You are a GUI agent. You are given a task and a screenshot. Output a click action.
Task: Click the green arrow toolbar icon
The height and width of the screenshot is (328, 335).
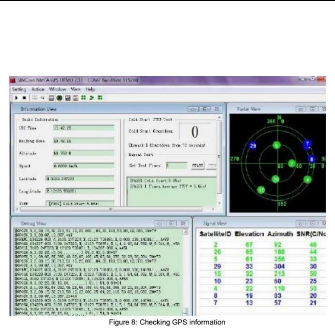point(92,97)
